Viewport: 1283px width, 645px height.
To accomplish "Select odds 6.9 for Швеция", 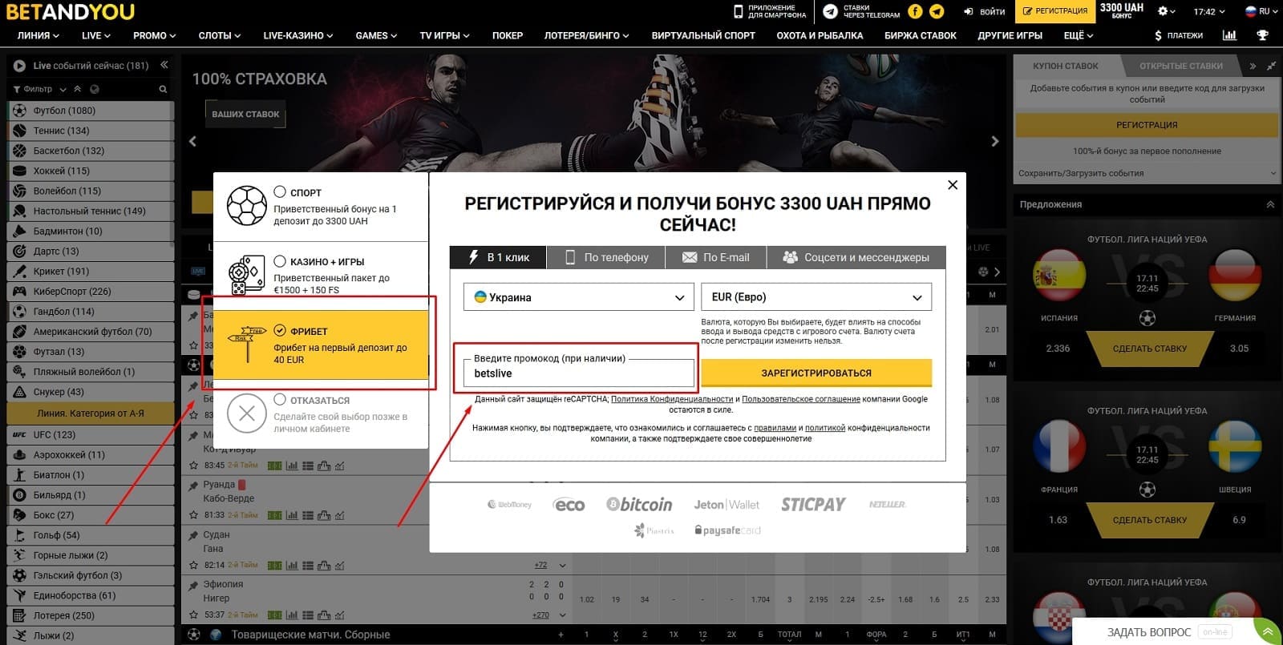I will click(x=1239, y=520).
